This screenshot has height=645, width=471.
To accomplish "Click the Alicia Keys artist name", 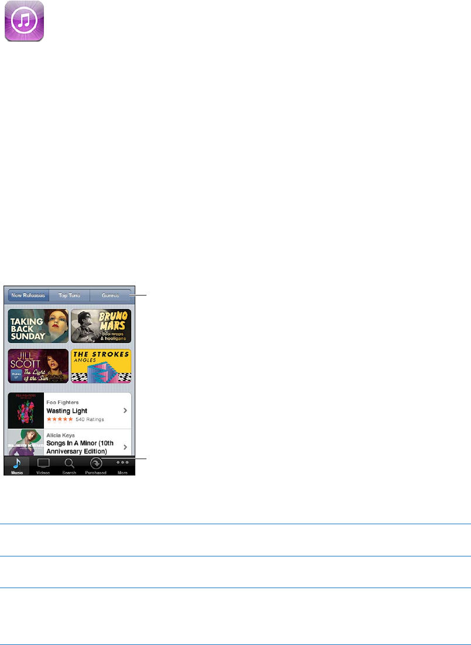I will coord(60,435).
